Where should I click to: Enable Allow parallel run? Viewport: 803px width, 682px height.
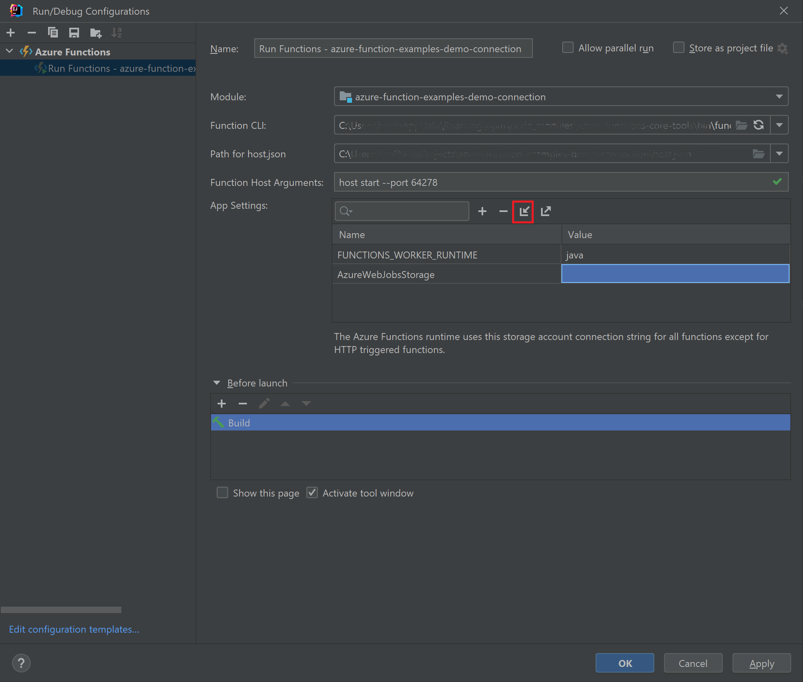pyautogui.click(x=568, y=48)
